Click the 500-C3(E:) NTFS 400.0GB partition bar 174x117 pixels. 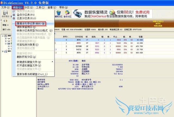(x=158, y=24)
